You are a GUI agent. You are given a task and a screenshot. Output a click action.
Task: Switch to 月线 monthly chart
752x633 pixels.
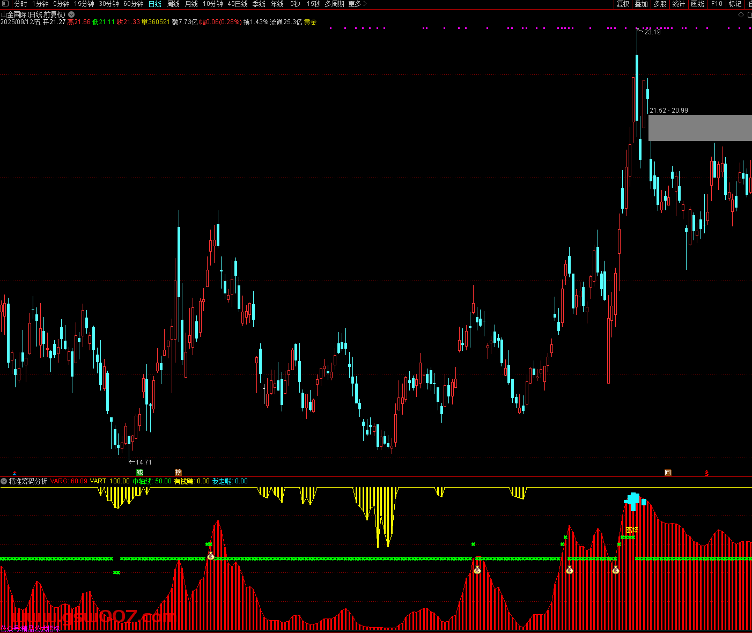(191, 4)
